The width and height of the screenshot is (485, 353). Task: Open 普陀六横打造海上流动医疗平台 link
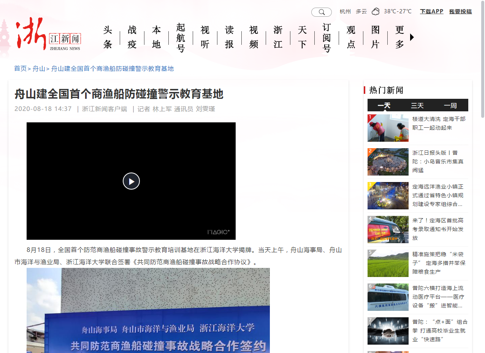point(438,297)
